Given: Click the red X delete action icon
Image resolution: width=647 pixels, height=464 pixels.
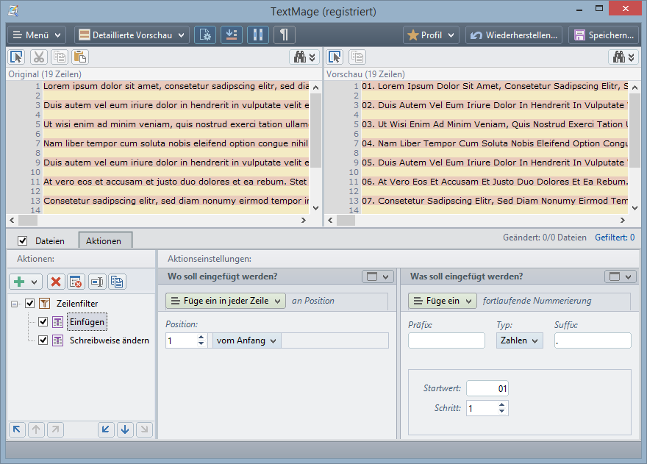Looking at the screenshot, I should point(55,281).
